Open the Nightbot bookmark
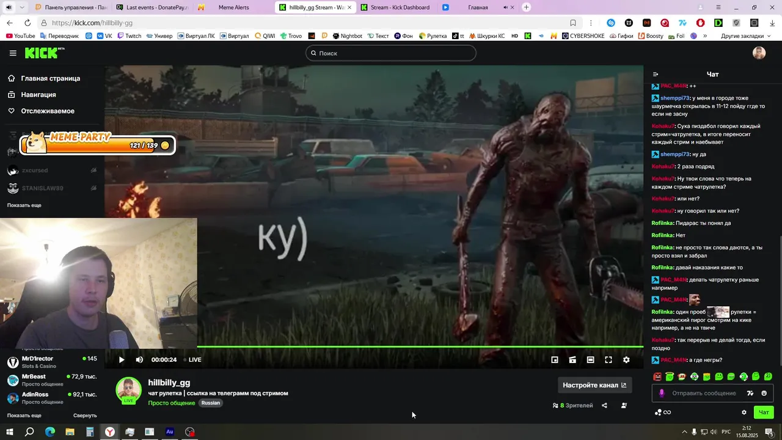The image size is (782, 440). click(347, 36)
